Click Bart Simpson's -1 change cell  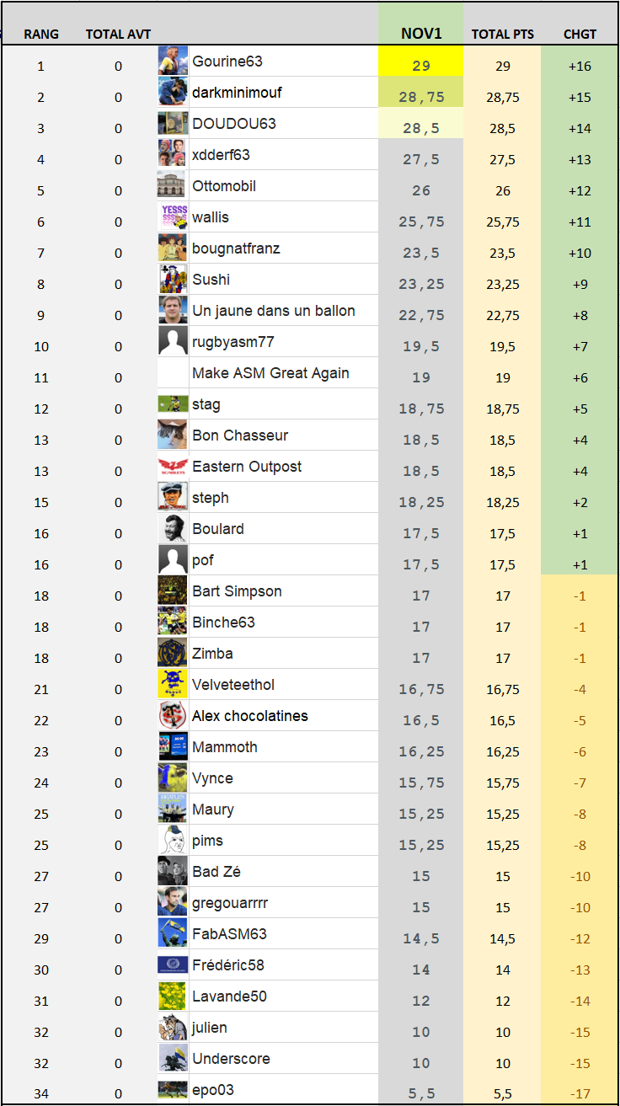click(x=580, y=596)
